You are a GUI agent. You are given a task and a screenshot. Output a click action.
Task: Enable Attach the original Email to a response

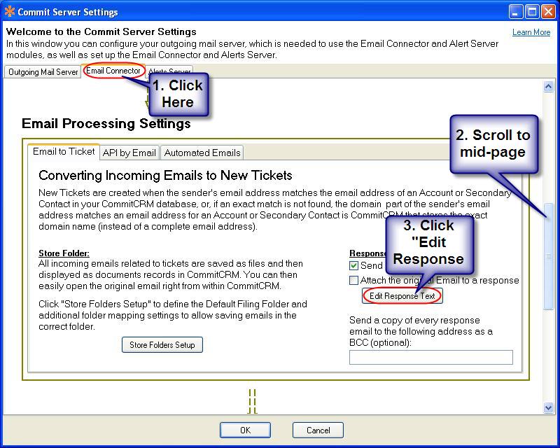coord(354,281)
